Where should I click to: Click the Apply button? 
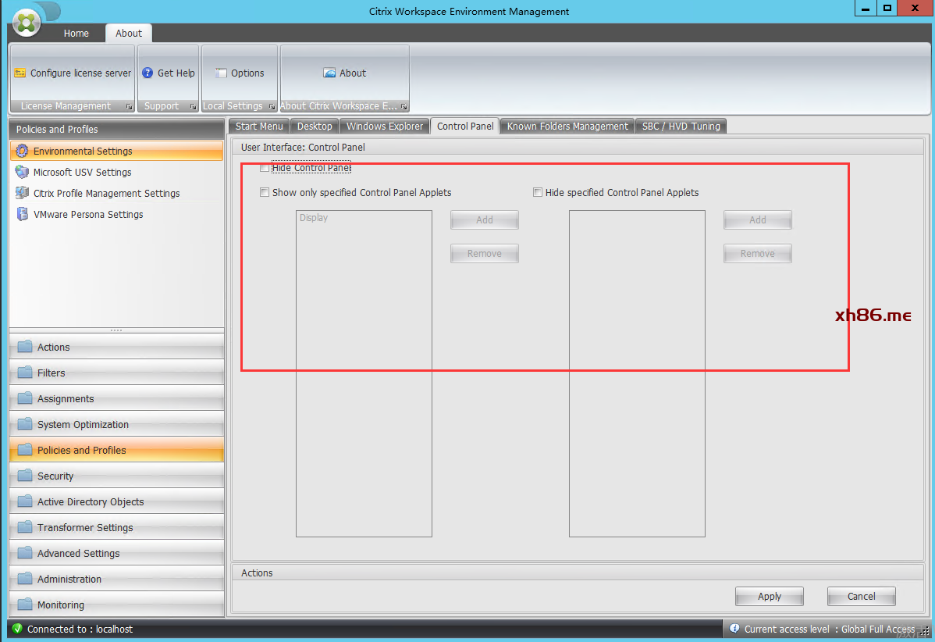click(x=769, y=597)
